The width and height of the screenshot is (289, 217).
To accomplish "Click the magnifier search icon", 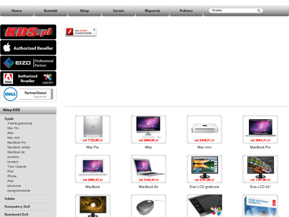I will click(x=259, y=10).
